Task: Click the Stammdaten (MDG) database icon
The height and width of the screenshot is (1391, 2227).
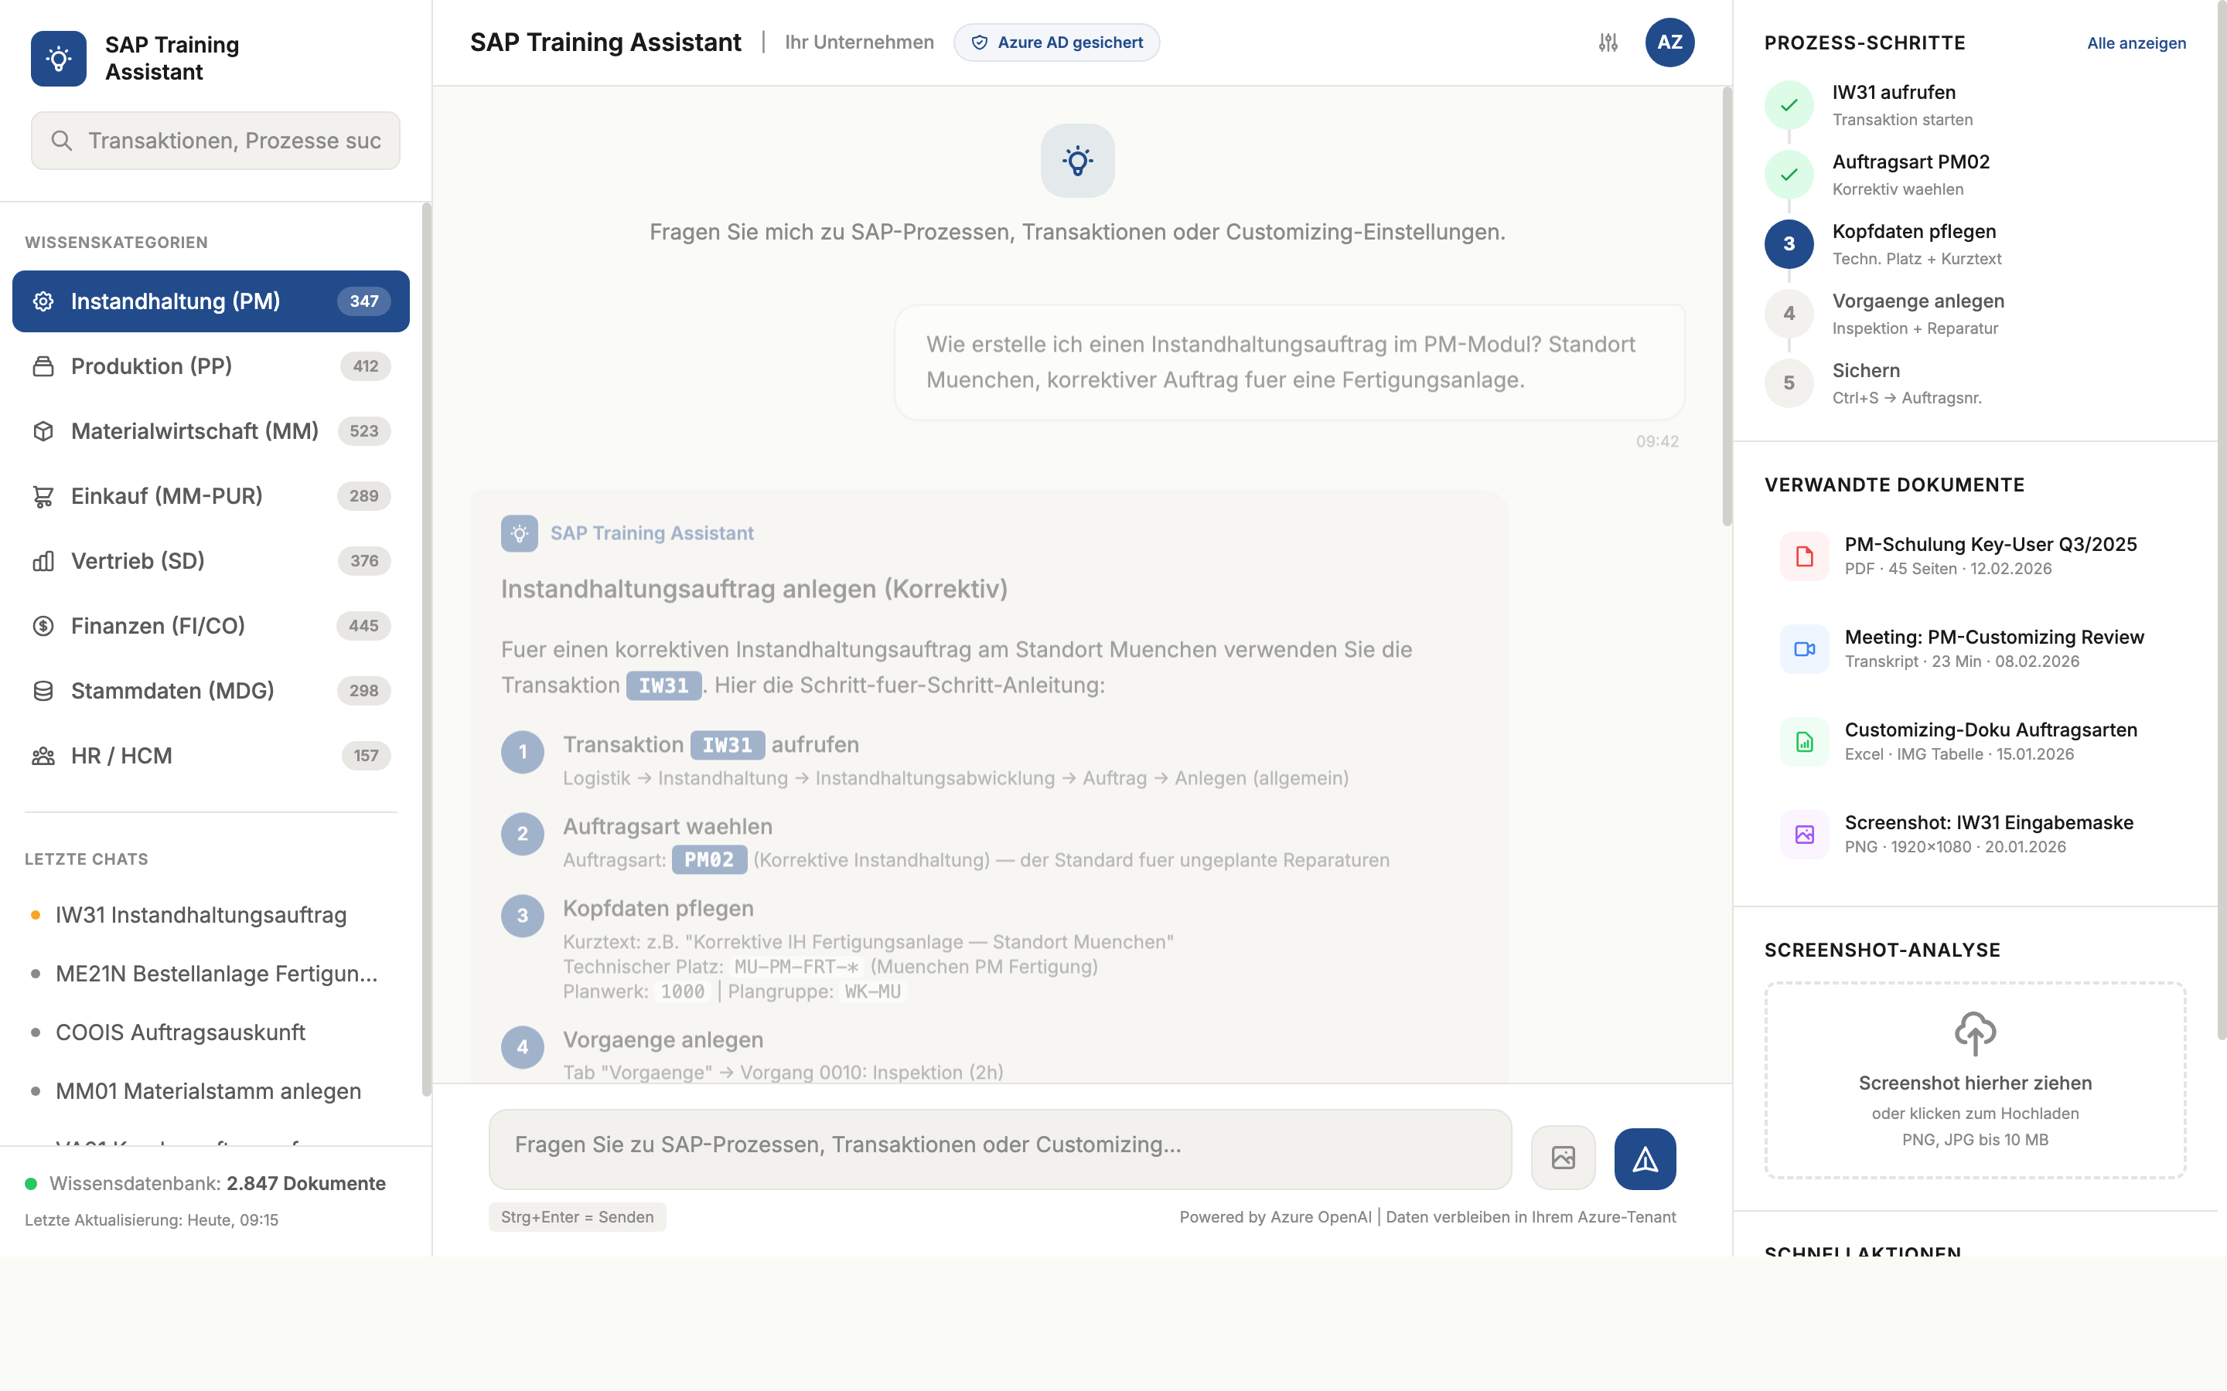Action: pos(43,690)
